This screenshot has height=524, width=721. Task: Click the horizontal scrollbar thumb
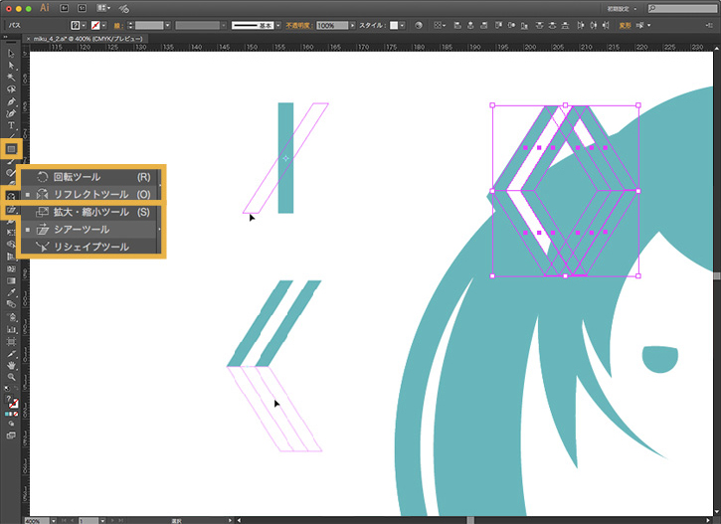pyautogui.click(x=470, y=520)
